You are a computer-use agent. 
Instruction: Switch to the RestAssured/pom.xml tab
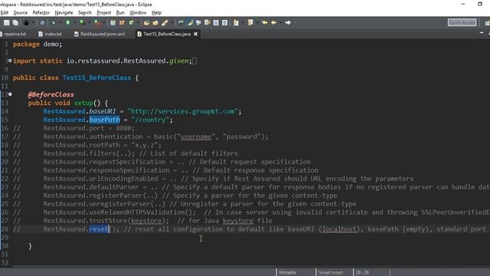[100, 34]
